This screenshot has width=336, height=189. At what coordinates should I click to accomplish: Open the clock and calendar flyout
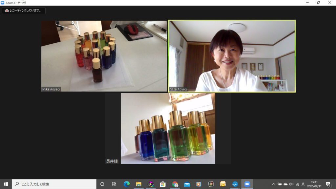coord(314,184)
